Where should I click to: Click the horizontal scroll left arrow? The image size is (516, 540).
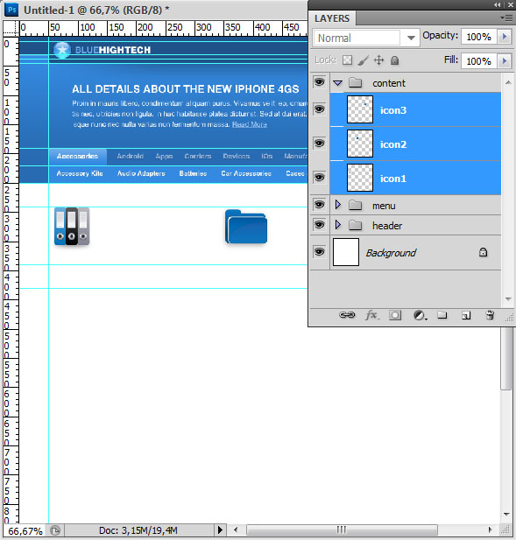tap(236, 529)
